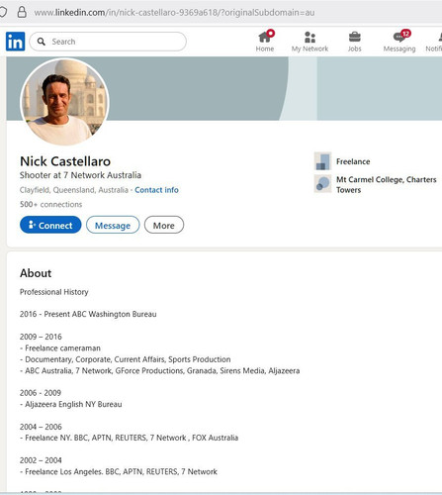Click 'Documentary, Corporate, Current Affairs' line
442x495 pixels.
(126, 359)
